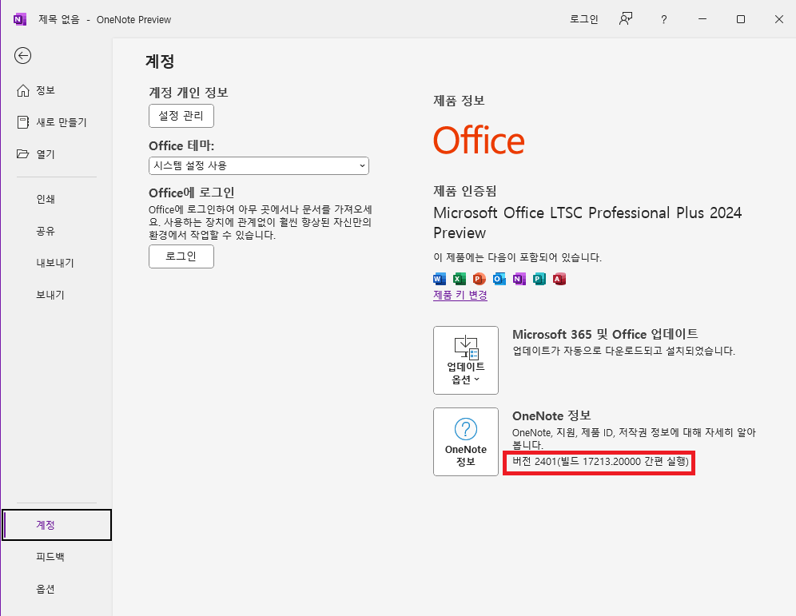The height and width of the screenshot is (616, 796).
Task: Click the Word icon in the product list
Action: (440, 279)
